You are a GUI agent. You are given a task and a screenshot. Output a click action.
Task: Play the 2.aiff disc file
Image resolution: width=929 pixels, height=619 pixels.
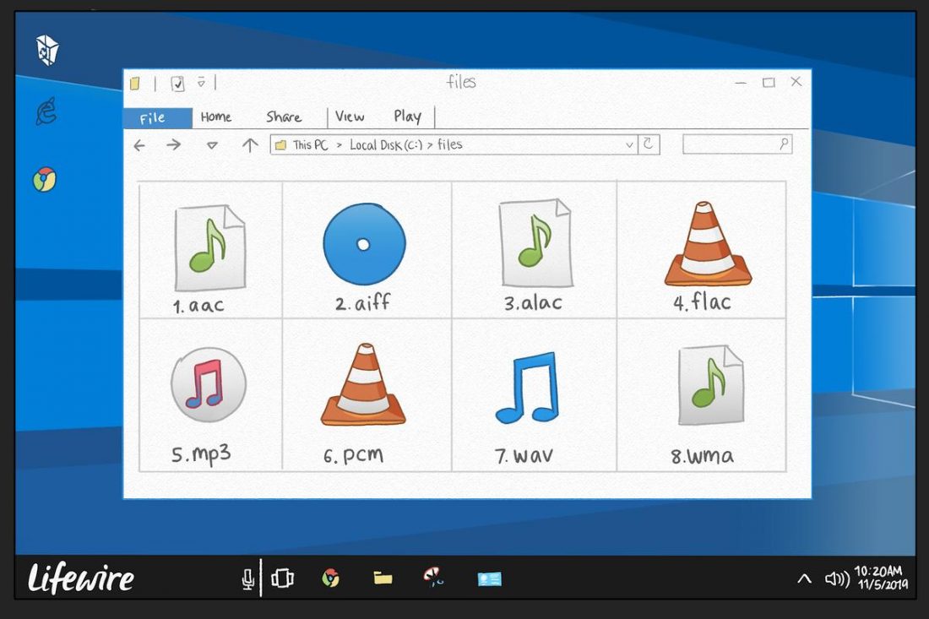coord(363,245)
